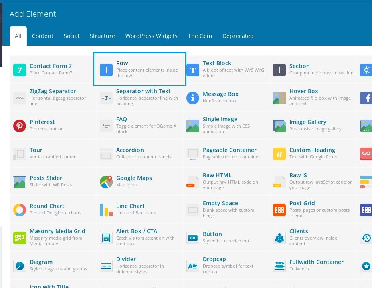Show the Deprecated elements tab
This screenshot has width=372, height=288.
click(x=238, y=36)
